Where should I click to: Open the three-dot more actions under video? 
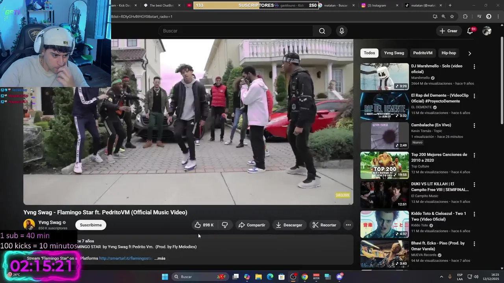tap(348, 225)
